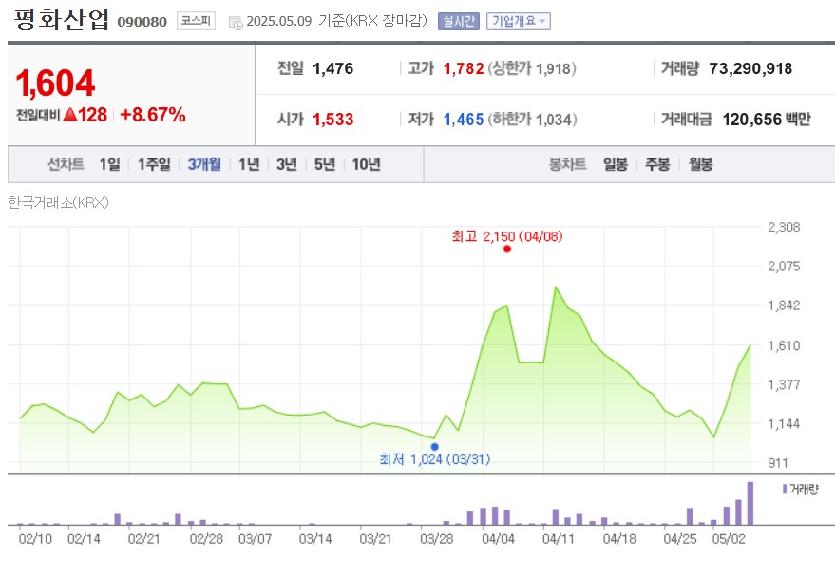This screenshot has height=575, width=835.
Task: Click the current price 1,604
Action: tap(55, 83)
